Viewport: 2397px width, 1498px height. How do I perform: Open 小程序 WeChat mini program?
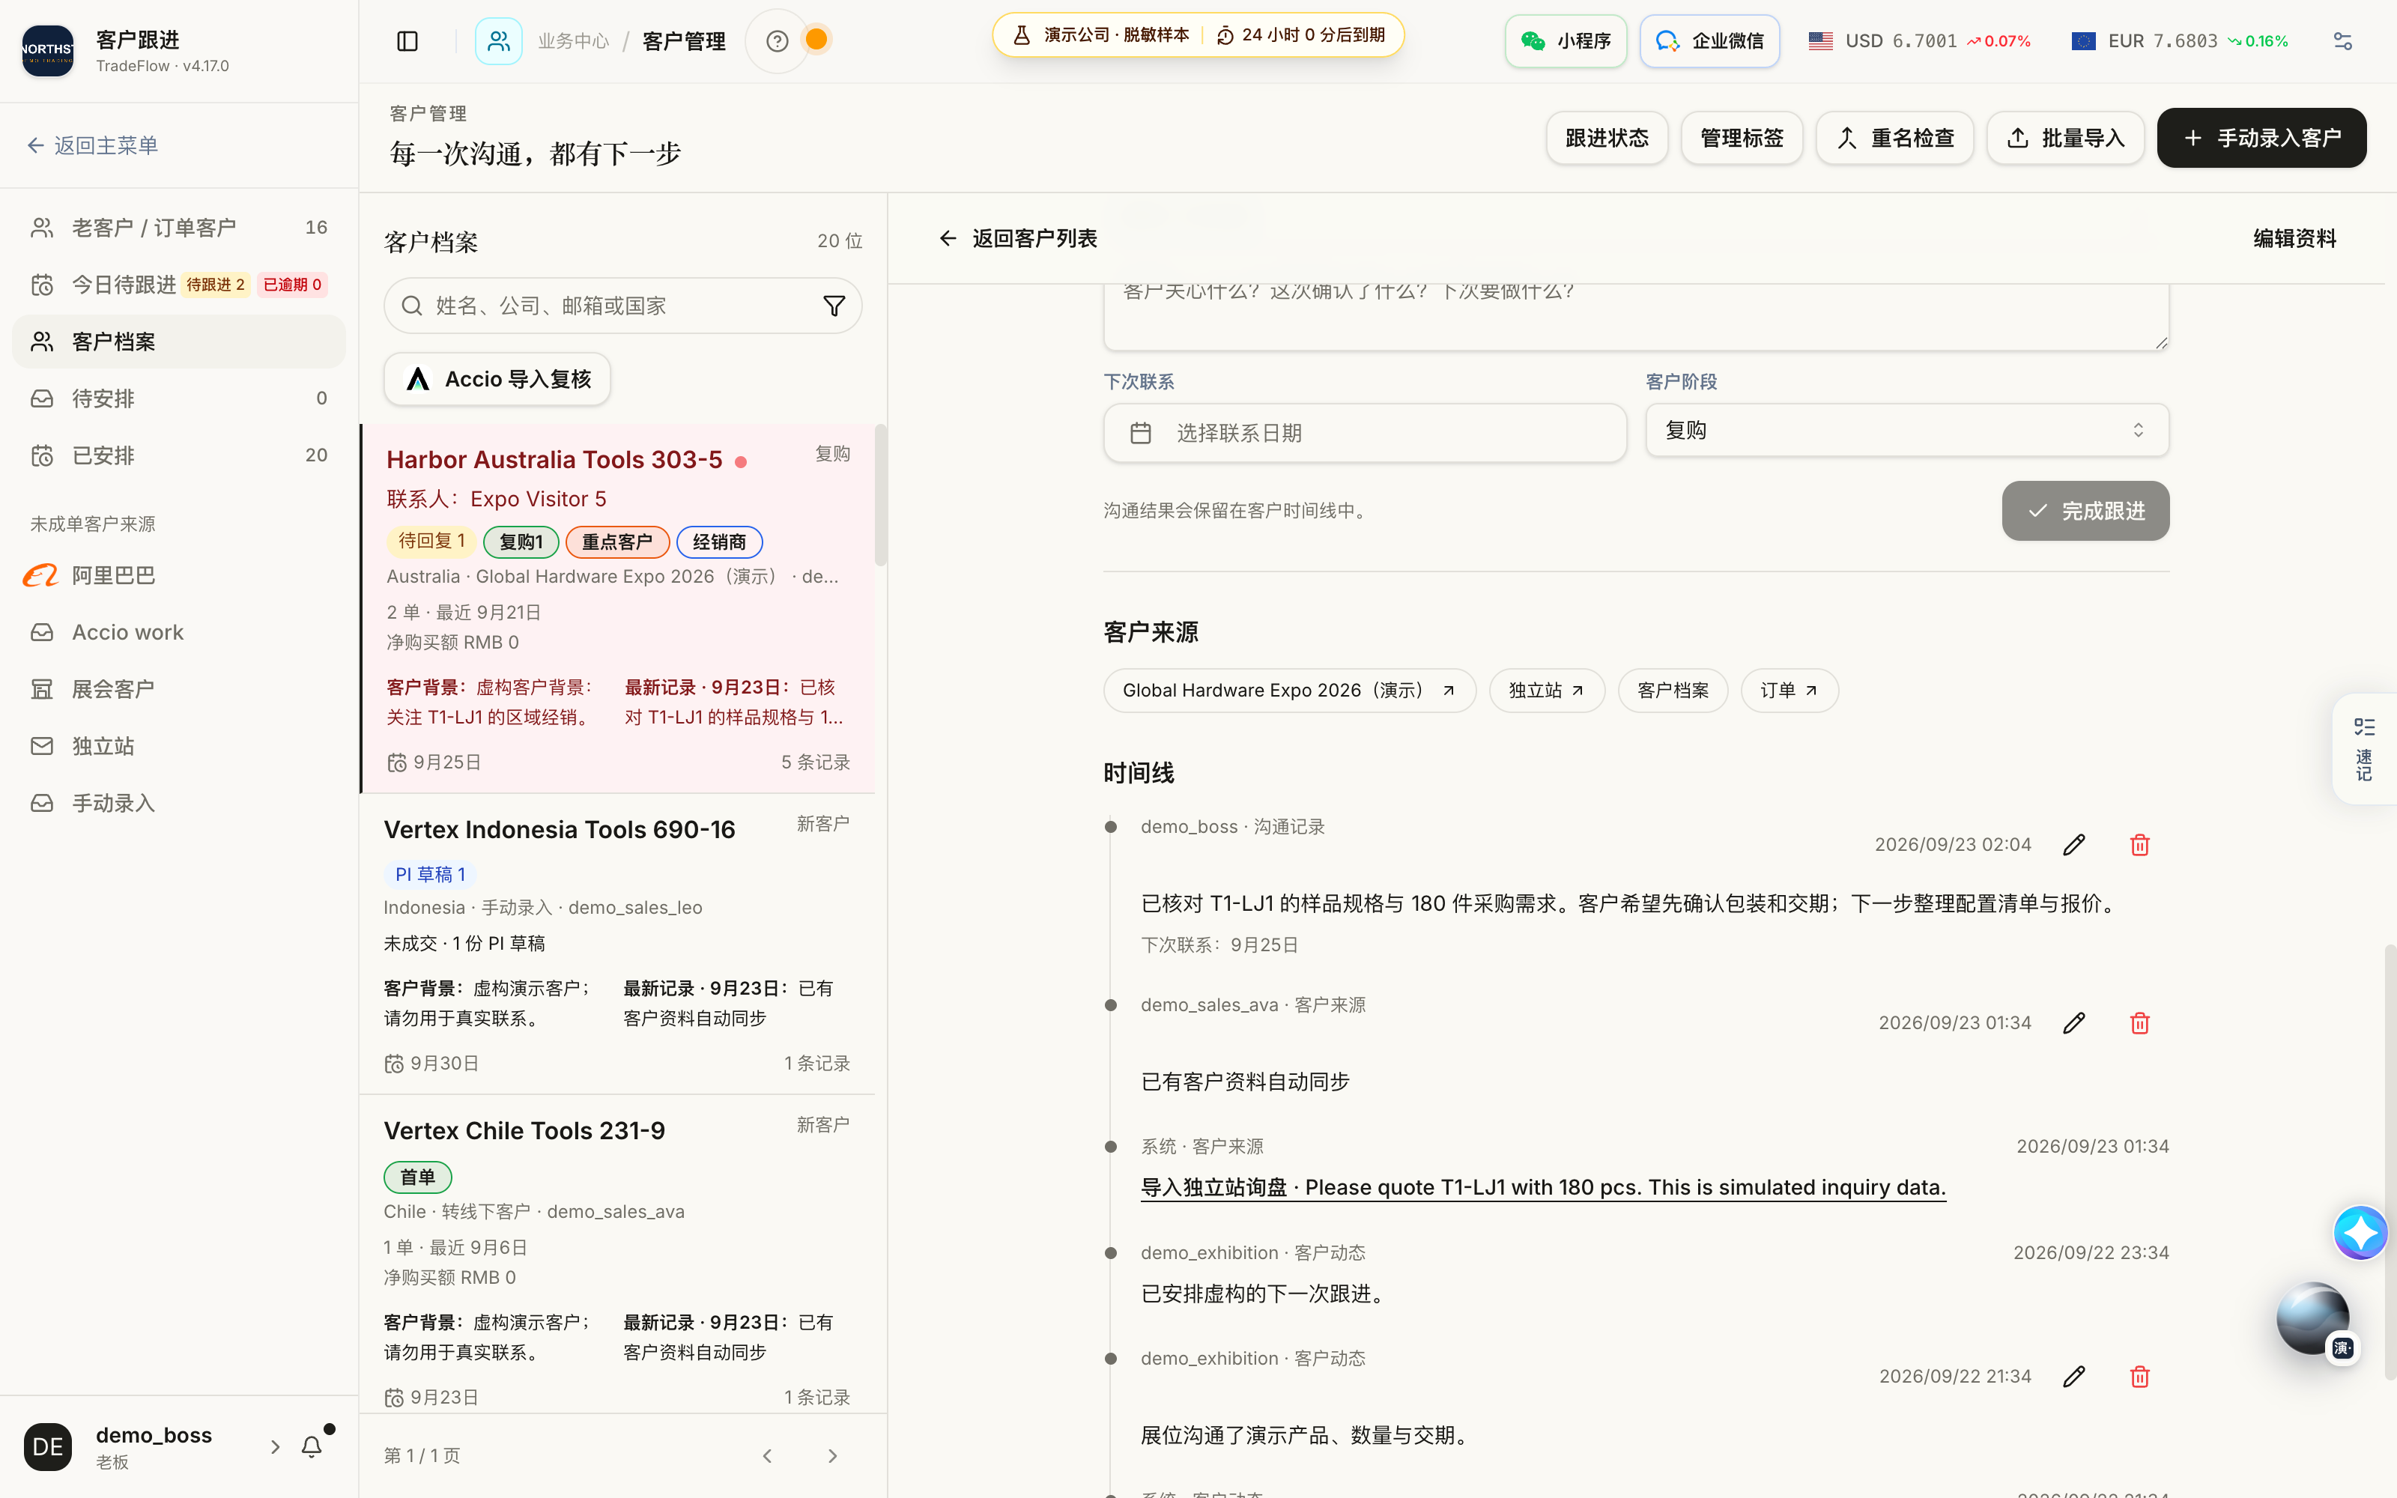coord(1566,40)
